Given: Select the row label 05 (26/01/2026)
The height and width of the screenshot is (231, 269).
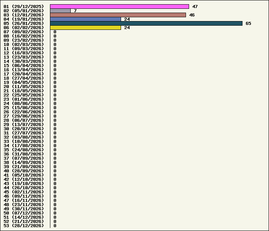Looking at the screenshot, I should tap(24, 23).
